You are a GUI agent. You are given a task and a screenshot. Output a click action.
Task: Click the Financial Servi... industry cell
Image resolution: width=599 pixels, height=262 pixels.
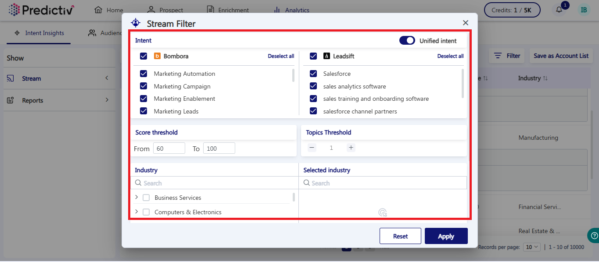(x=539, y=207)
